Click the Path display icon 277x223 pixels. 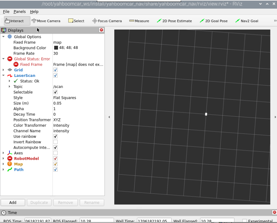(x=10, y=170)
